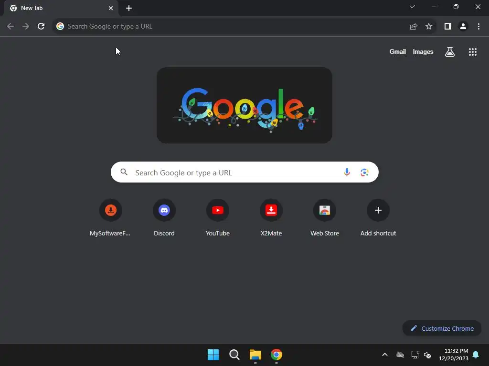Click the Chrome icon in the tab

[x=13, y=8]
